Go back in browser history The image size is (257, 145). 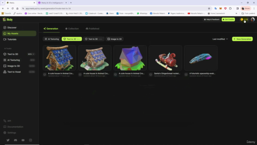click(3, 8)
